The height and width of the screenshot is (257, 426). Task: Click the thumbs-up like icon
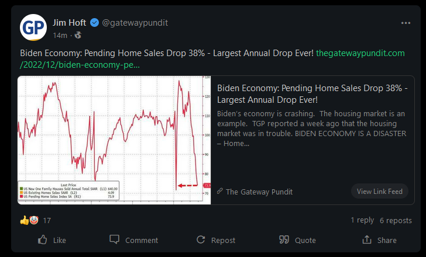point(42,240)
